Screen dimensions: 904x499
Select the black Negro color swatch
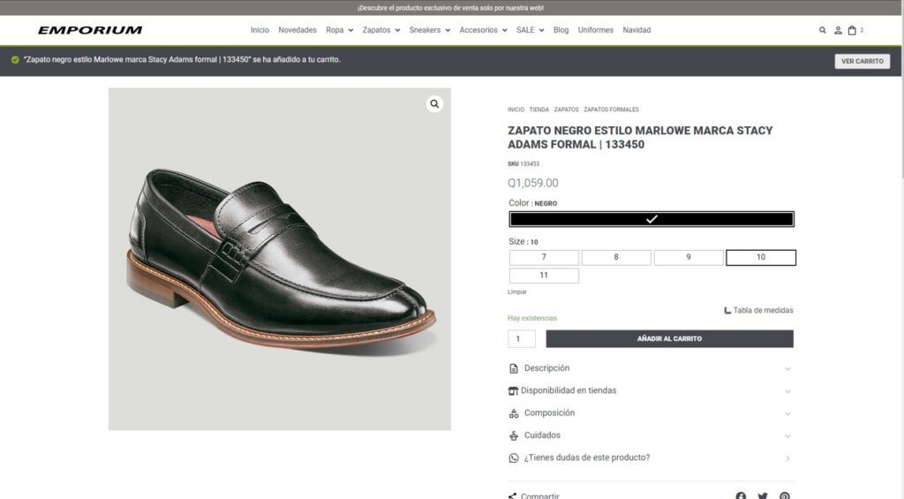[x=652, y=219]
